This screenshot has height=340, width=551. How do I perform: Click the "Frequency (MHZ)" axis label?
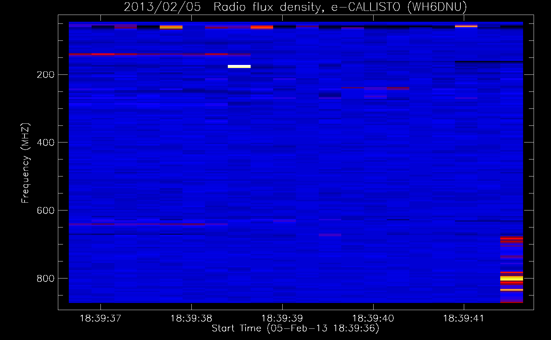(26, 163)
